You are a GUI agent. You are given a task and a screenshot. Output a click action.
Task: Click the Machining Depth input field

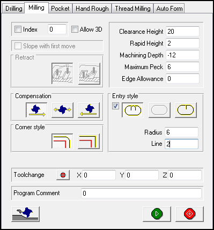(182, 55)
